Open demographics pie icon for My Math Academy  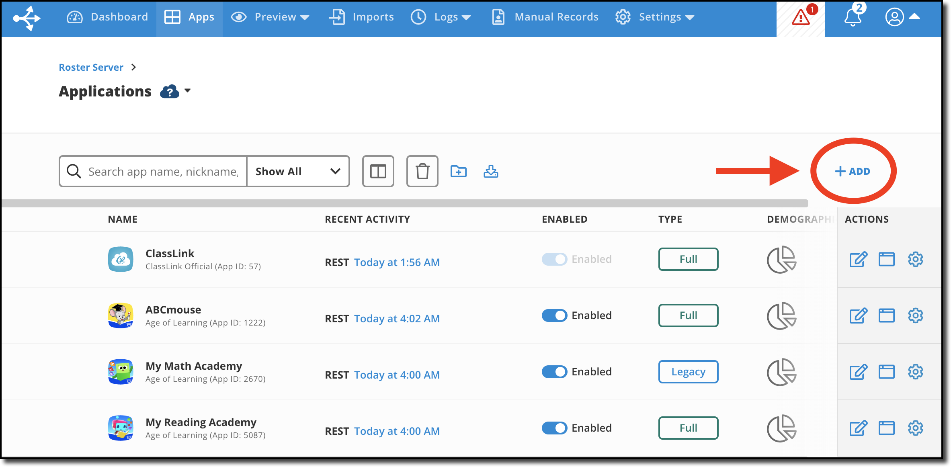pos(781,372)
